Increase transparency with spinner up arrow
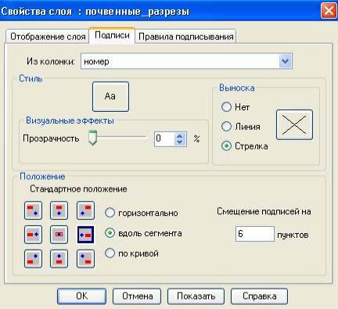 tap(179, 136)
